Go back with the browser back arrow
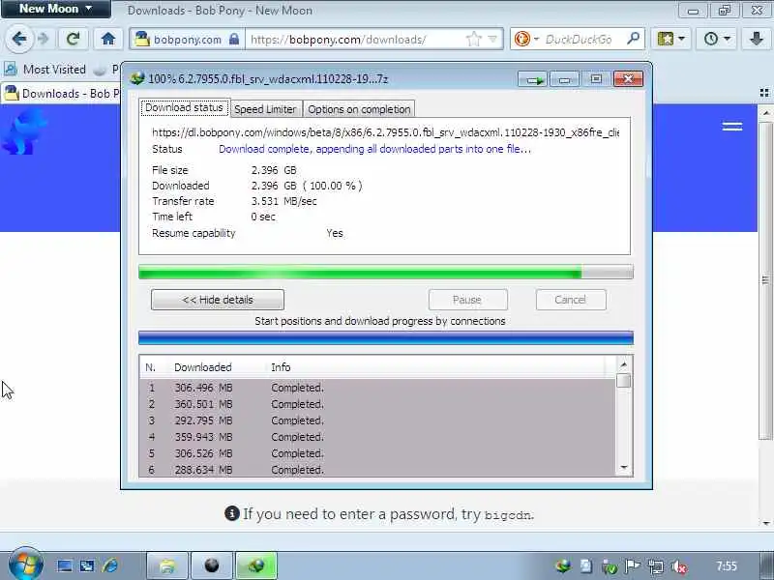This screenshot has height=580, width=774. 18,39
